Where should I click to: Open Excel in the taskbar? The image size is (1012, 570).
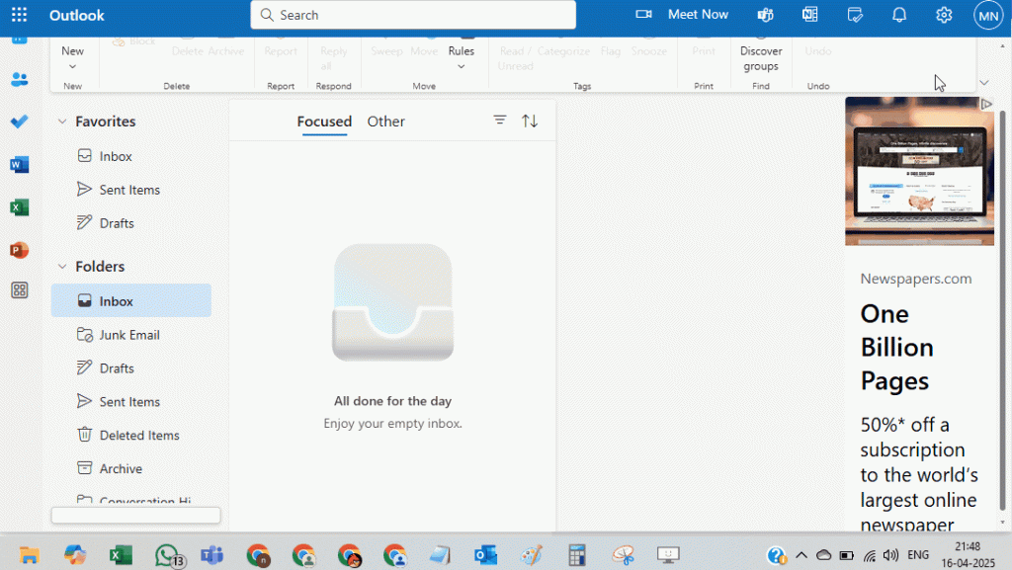(121, 554)
